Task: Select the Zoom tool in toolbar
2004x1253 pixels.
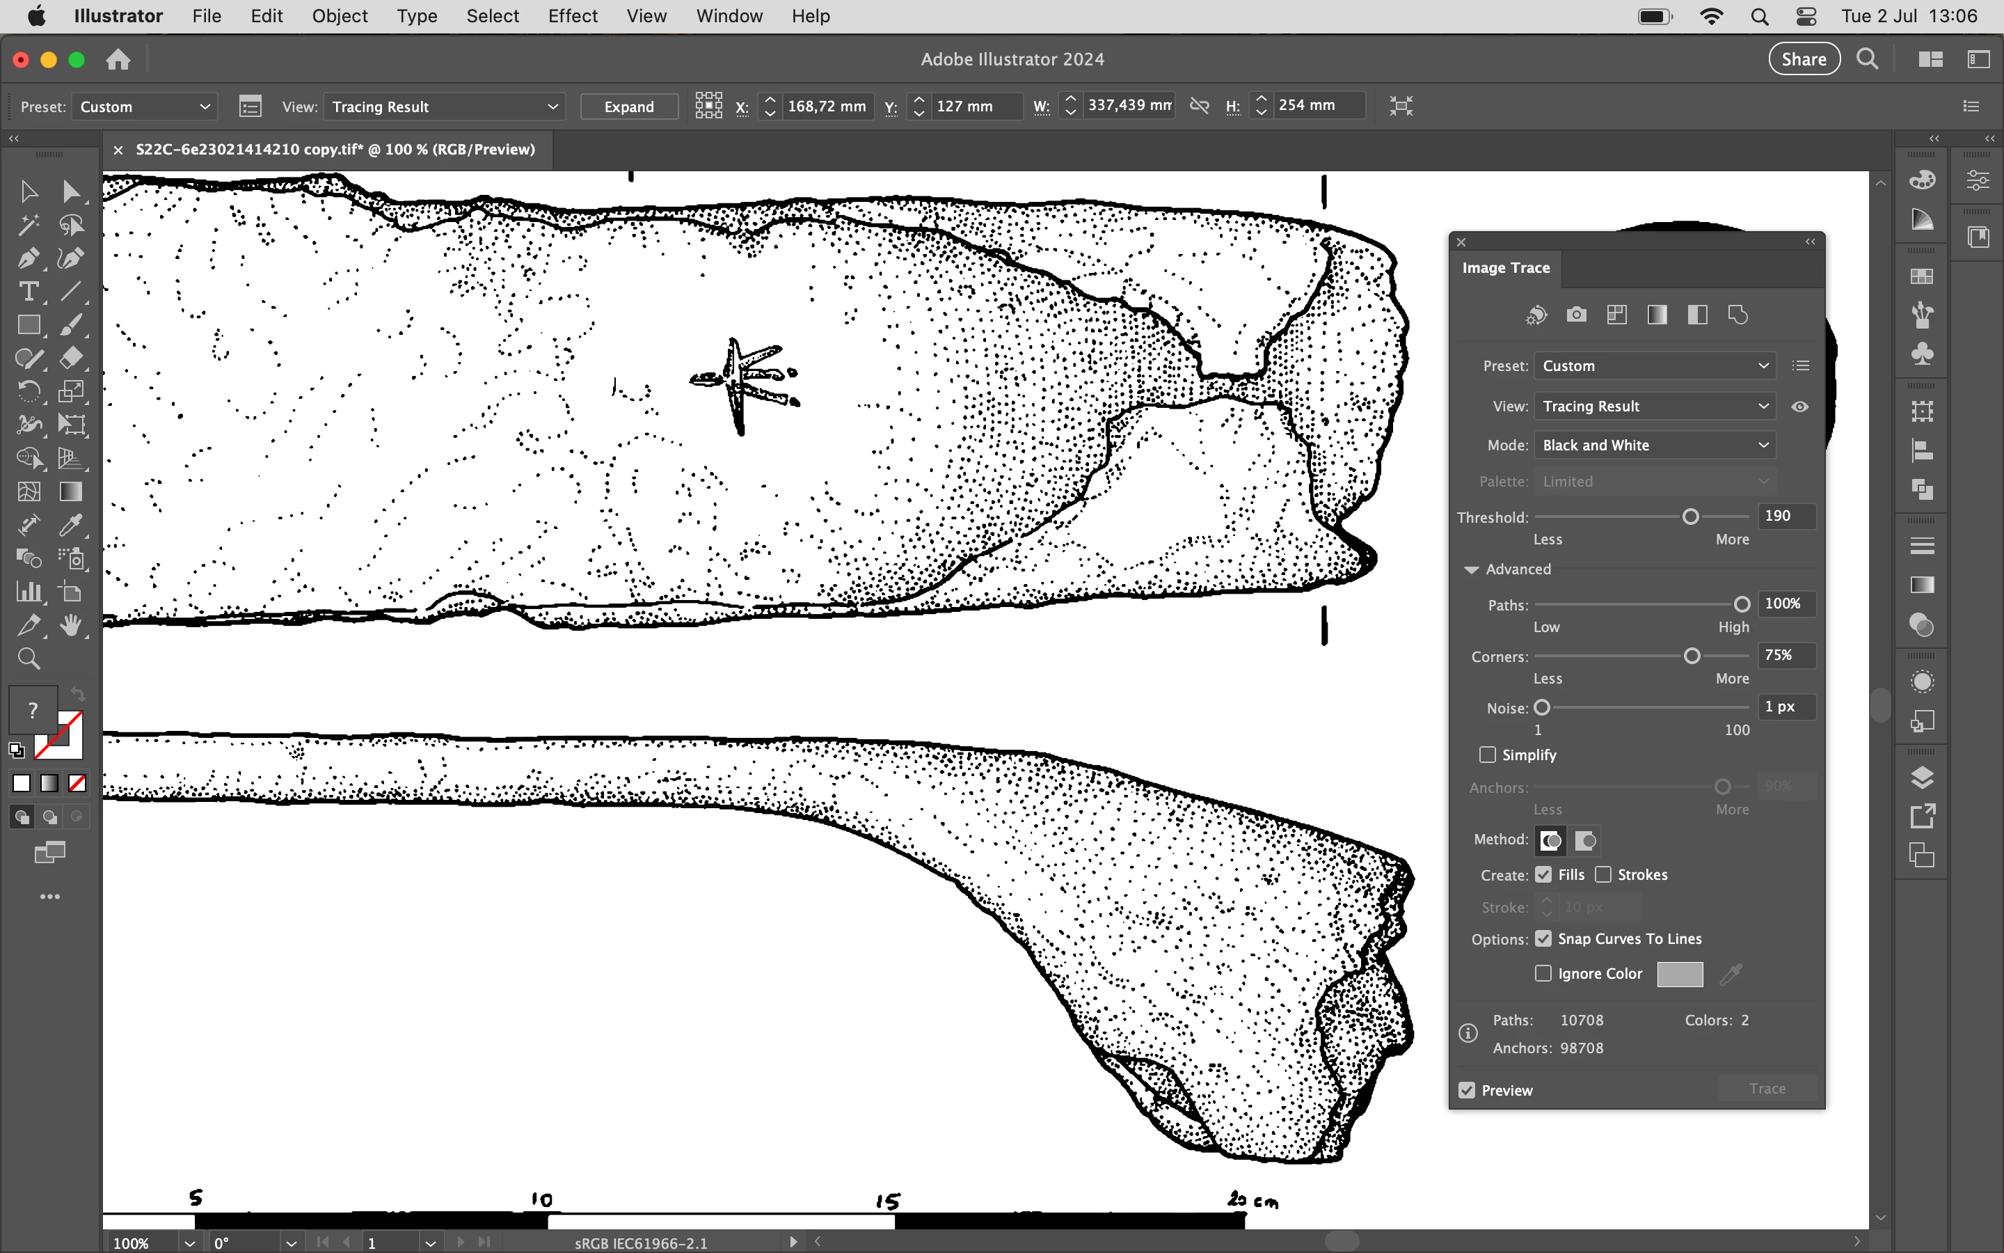Action: click(28, 659)
